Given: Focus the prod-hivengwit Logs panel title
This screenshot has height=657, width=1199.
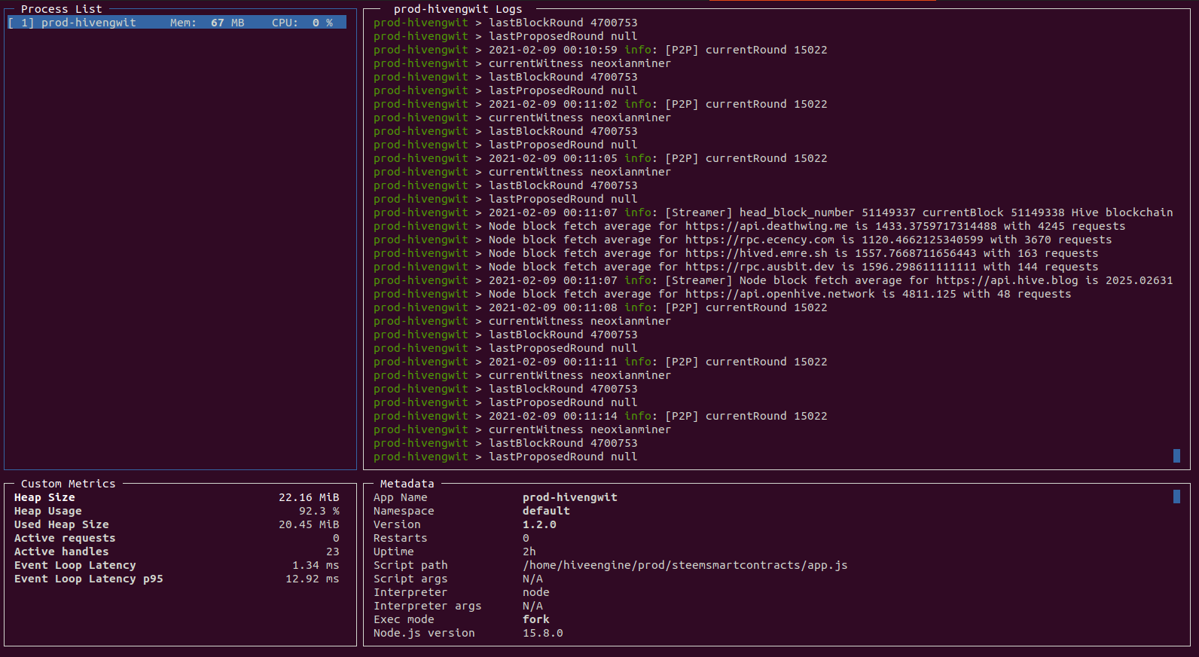Looking at the screenshot, I should pos(457,9).
